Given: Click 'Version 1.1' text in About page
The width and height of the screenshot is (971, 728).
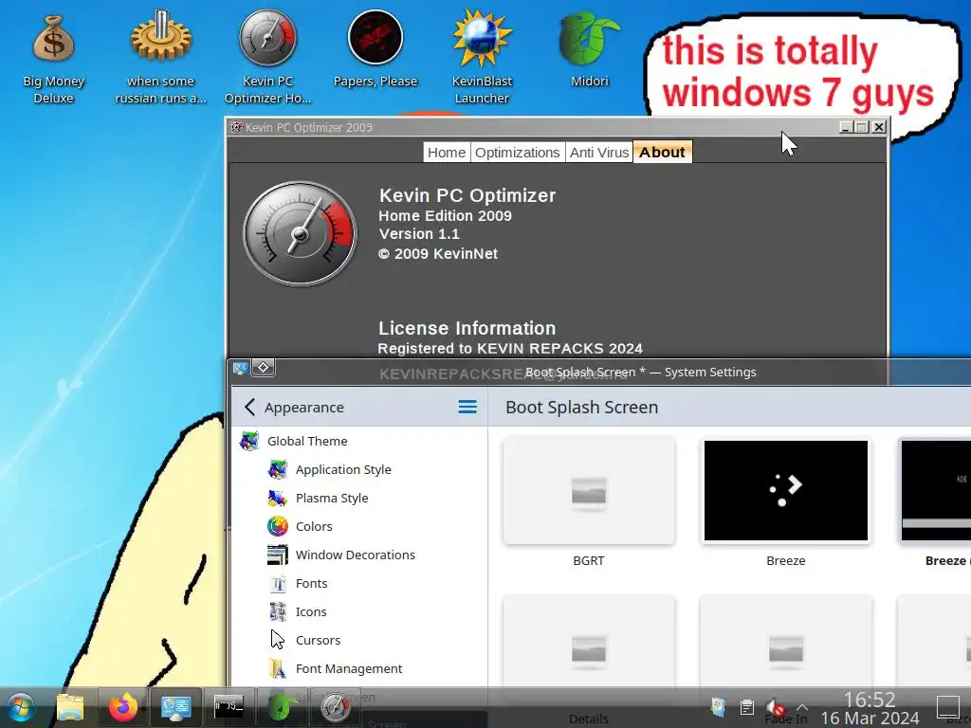Looking at the screenshot, I should 419,234.
